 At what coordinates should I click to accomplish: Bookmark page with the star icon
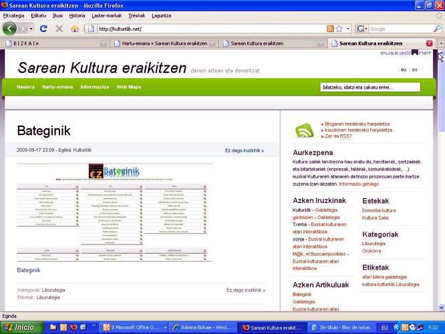(339, 29)
